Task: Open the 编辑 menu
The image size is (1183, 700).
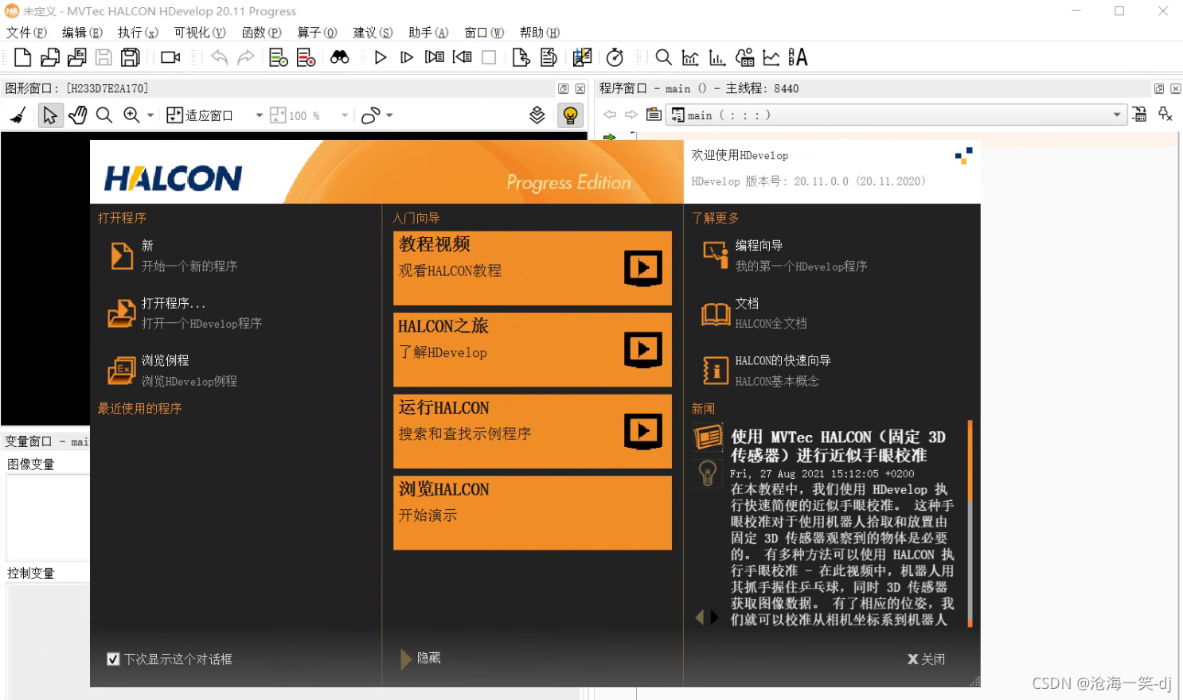Action: click(82, 33)
